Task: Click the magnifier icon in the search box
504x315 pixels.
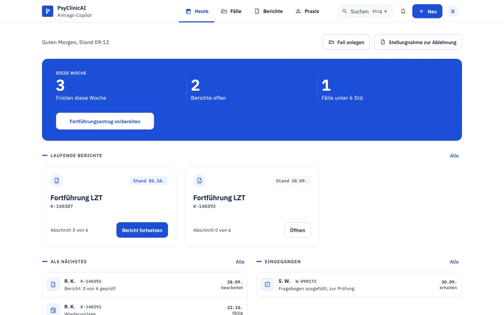Action: coord(345,11)
